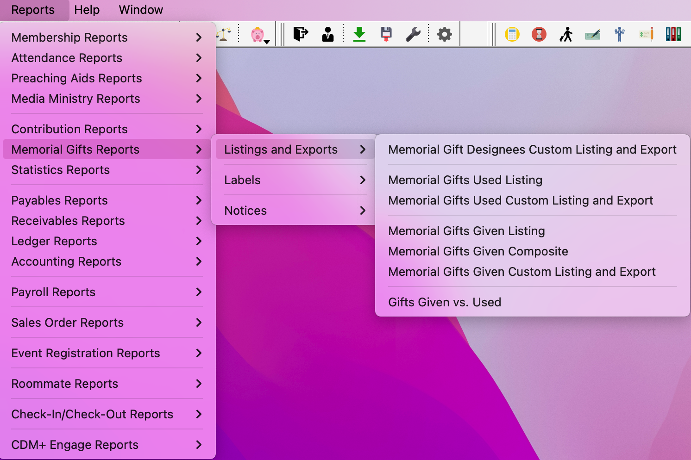Click the exit door icon
This screenshot has height=460, width=691.
301,34
